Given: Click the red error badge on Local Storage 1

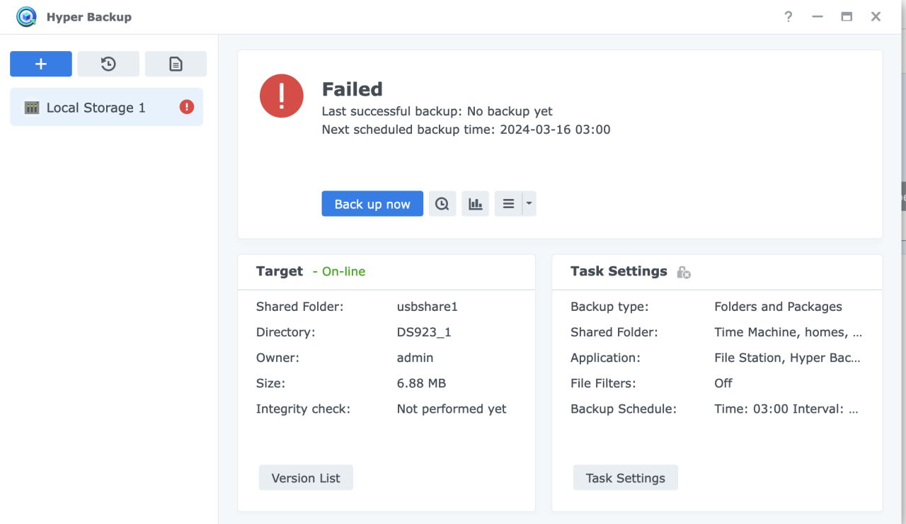Looking at the screenshot, I should tap(187, 107).
